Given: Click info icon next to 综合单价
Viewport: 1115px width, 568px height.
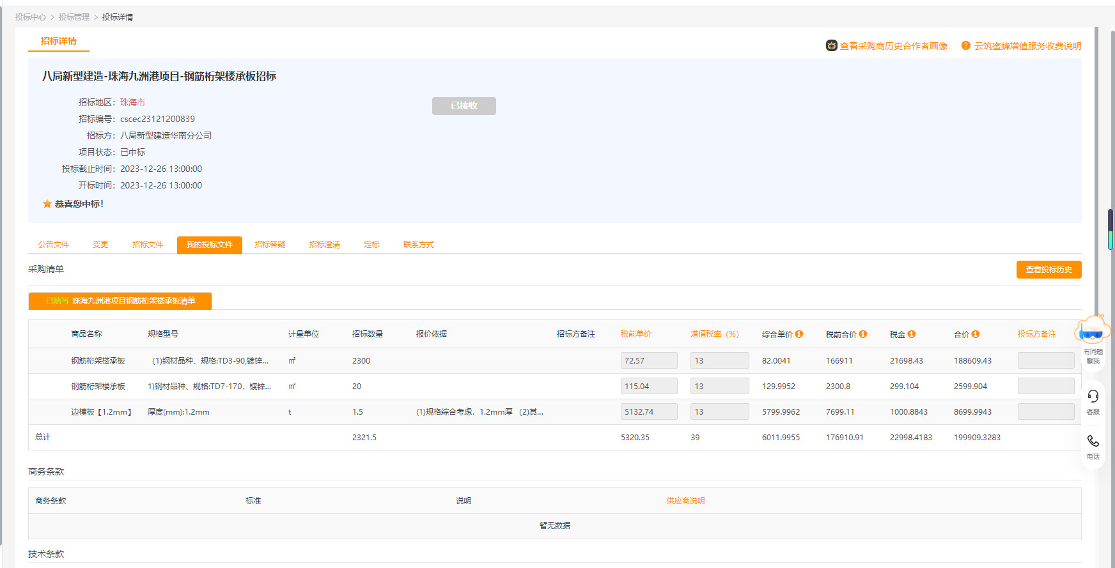Looking at the screenshot, I should [799, 334].
